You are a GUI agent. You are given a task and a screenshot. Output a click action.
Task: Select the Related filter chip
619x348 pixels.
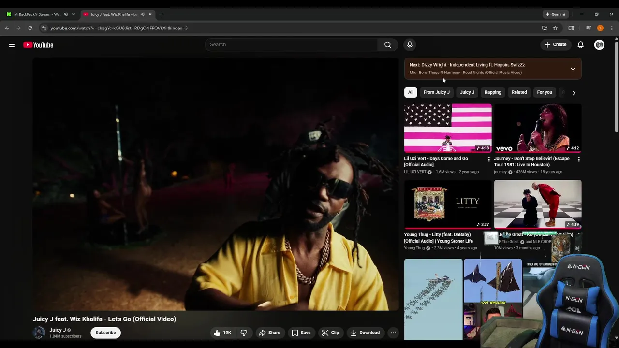coord(519,92)
